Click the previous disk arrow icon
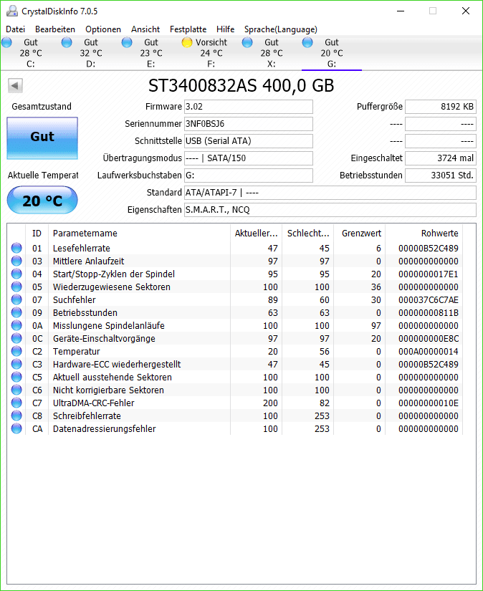The image size is (483, 591). coord(16,85)
